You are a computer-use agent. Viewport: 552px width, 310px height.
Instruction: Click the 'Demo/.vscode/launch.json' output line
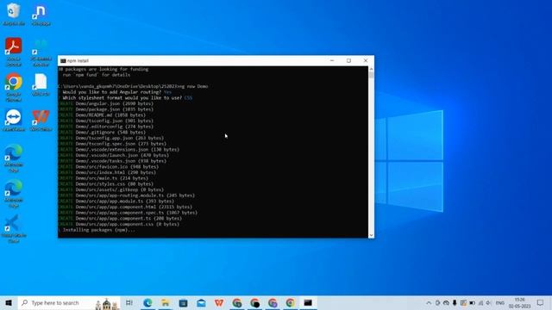point(113,155)
